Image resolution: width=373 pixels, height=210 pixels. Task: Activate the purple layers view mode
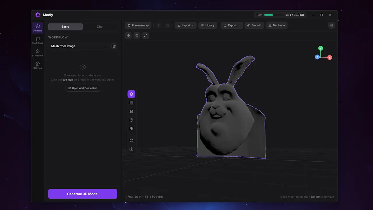click(131, 94)
